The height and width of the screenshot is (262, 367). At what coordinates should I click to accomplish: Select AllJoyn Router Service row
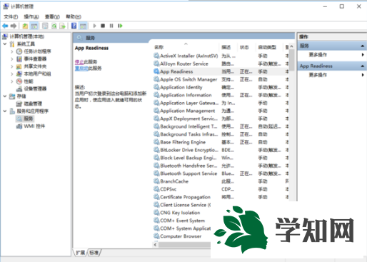[221, 64]
